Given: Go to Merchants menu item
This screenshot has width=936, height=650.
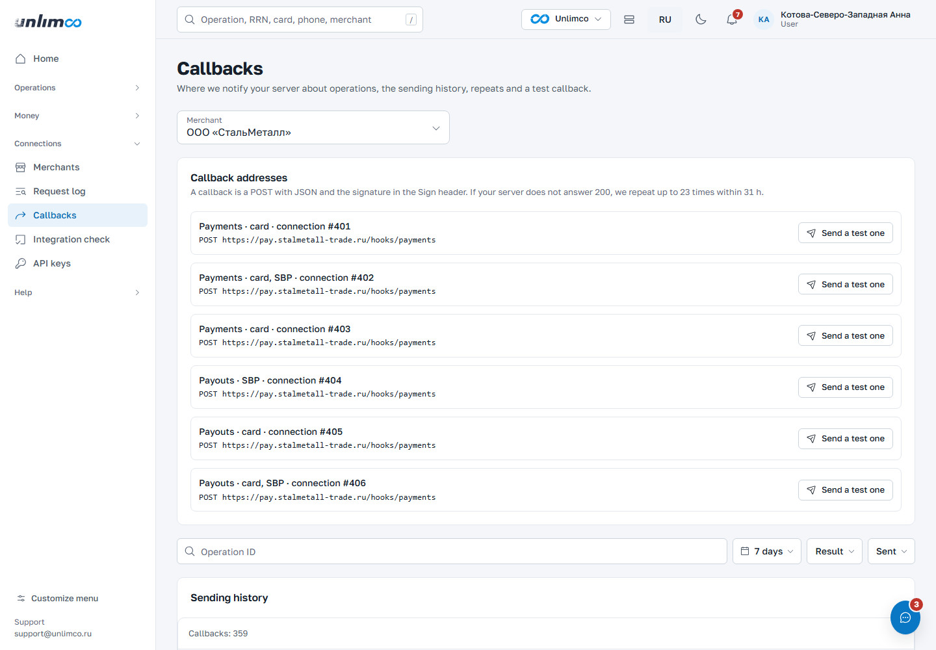Looking at the screenshot, I should point(77,167).
